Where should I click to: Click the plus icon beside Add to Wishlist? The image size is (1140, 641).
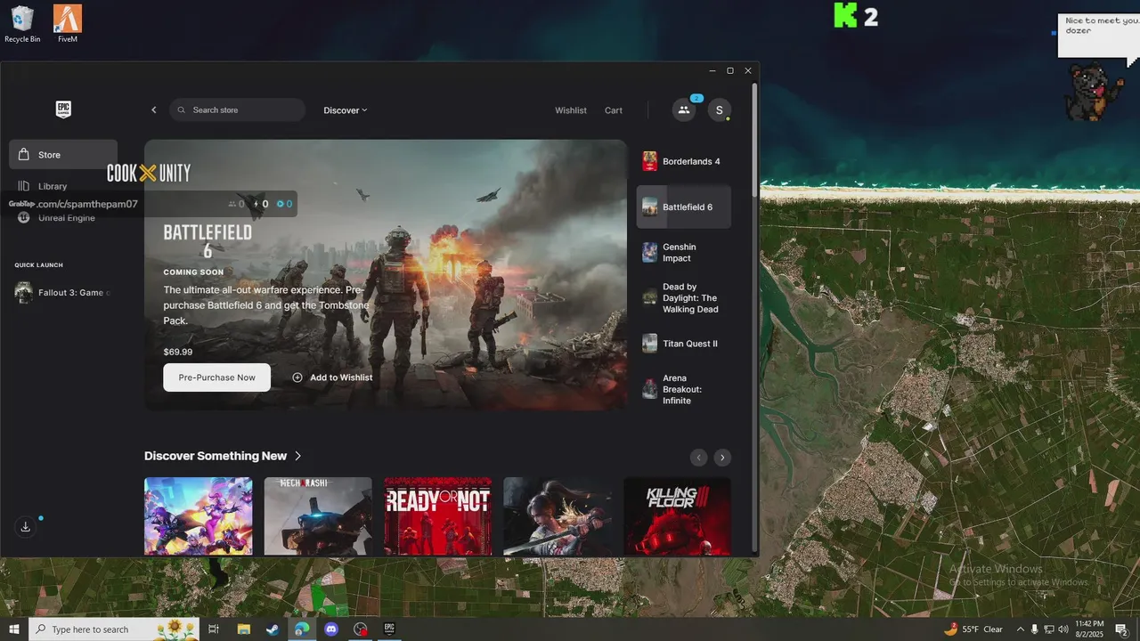click(297, 377)
